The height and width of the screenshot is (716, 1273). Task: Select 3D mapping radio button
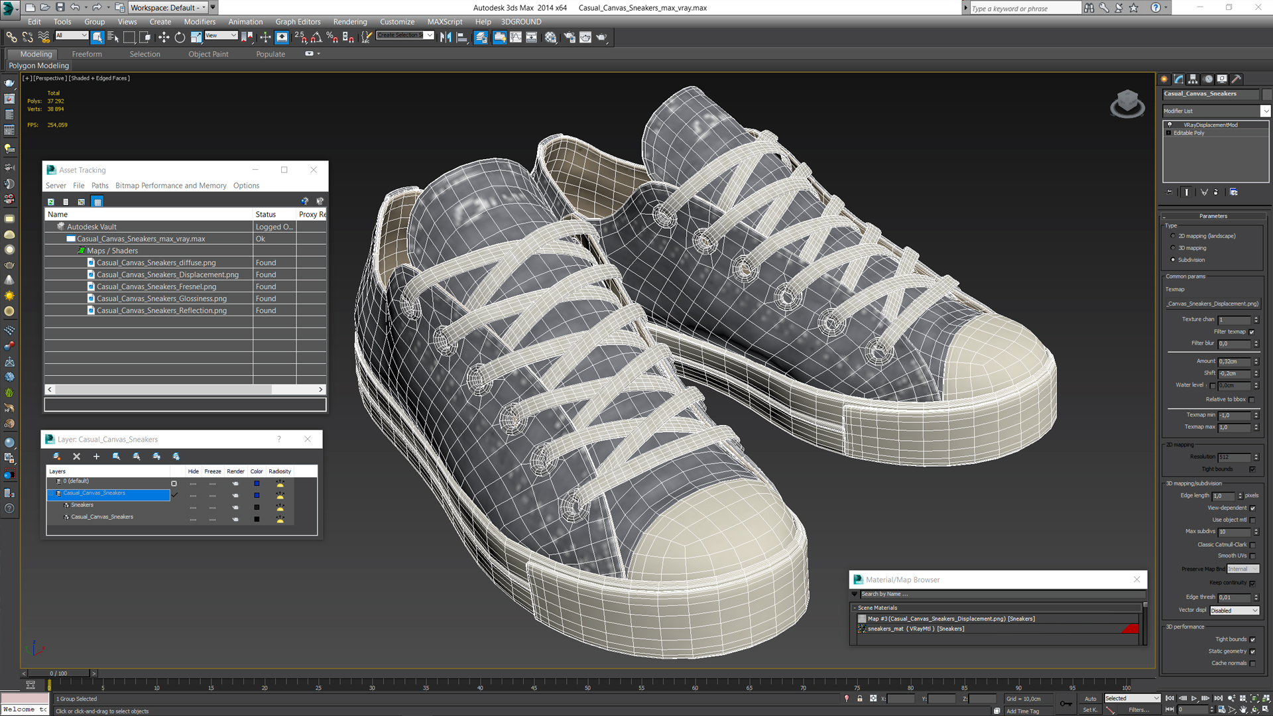(1173, 248)
